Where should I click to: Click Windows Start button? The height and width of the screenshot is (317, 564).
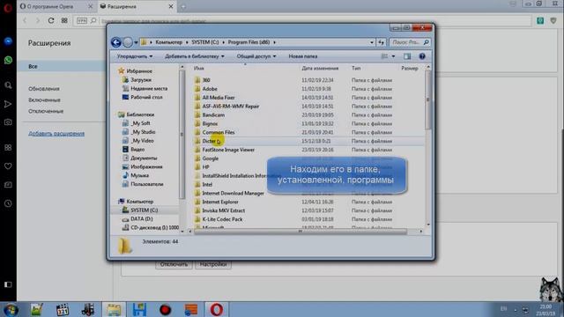[x=11, y=309]
